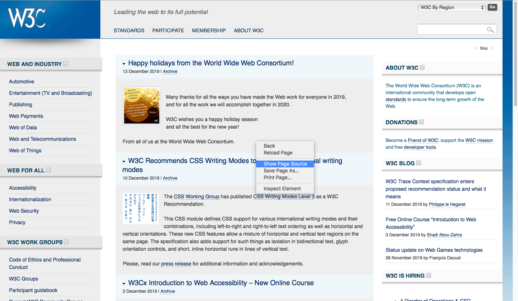
Task: Toggle the Donations section icon
Action: coord(421,122)
